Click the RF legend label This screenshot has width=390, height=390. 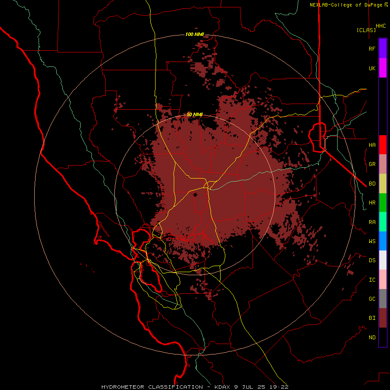coord(372,49)
